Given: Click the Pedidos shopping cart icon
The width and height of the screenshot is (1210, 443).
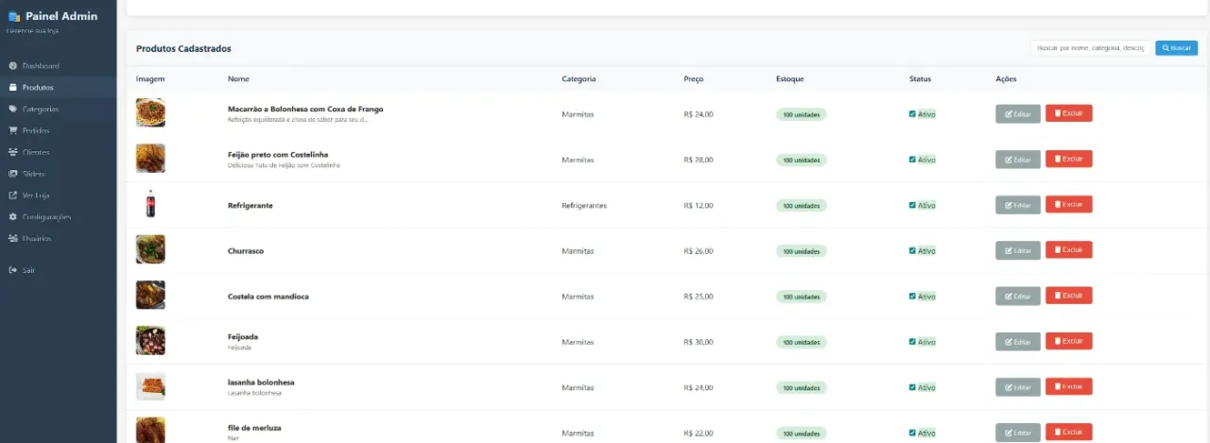Looking at the screenshot, I should (x=12, y=131).
